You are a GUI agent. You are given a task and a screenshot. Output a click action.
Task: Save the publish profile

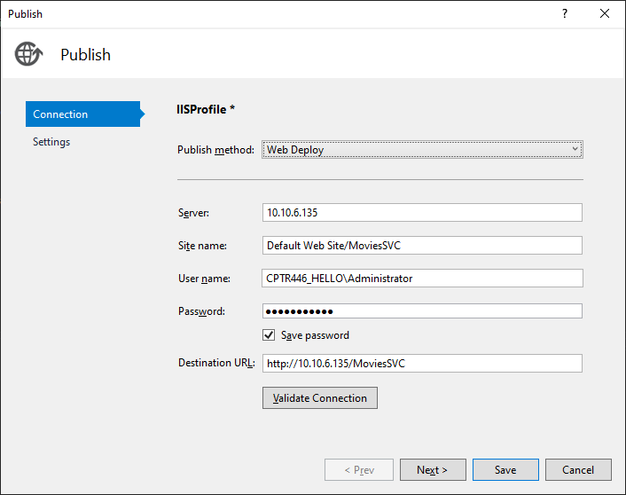(x=505, y=469)
